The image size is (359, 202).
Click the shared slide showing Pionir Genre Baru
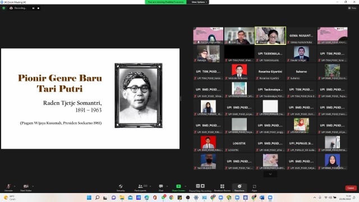[x=90, y=99]
